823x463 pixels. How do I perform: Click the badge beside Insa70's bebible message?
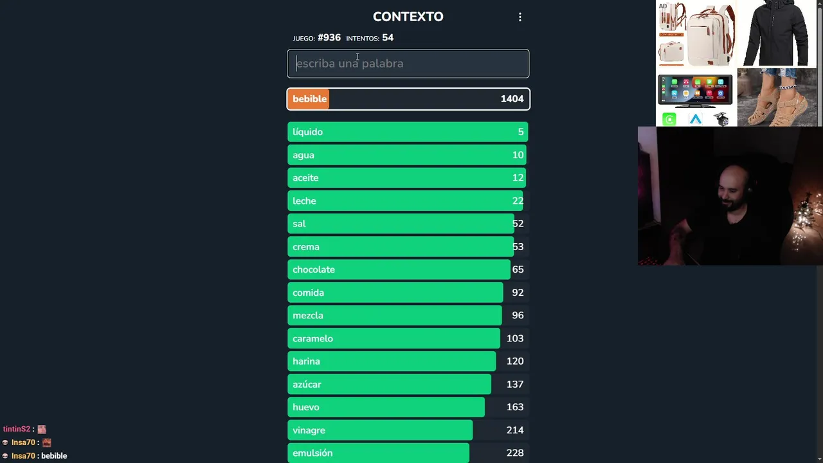point(5,456)
